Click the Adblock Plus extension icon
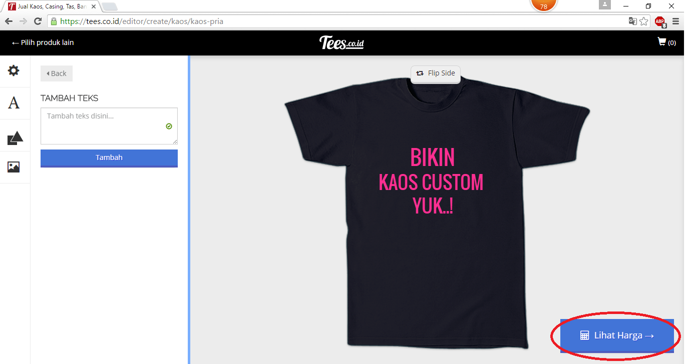685x364 pixels. tap(660, 21)
